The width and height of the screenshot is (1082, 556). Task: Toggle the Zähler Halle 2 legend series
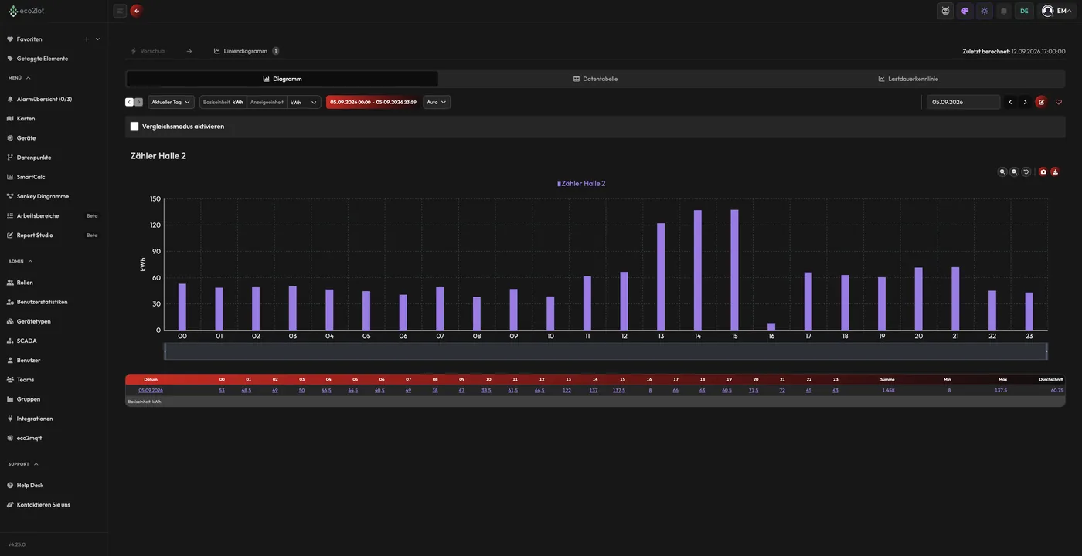point(581,184)
